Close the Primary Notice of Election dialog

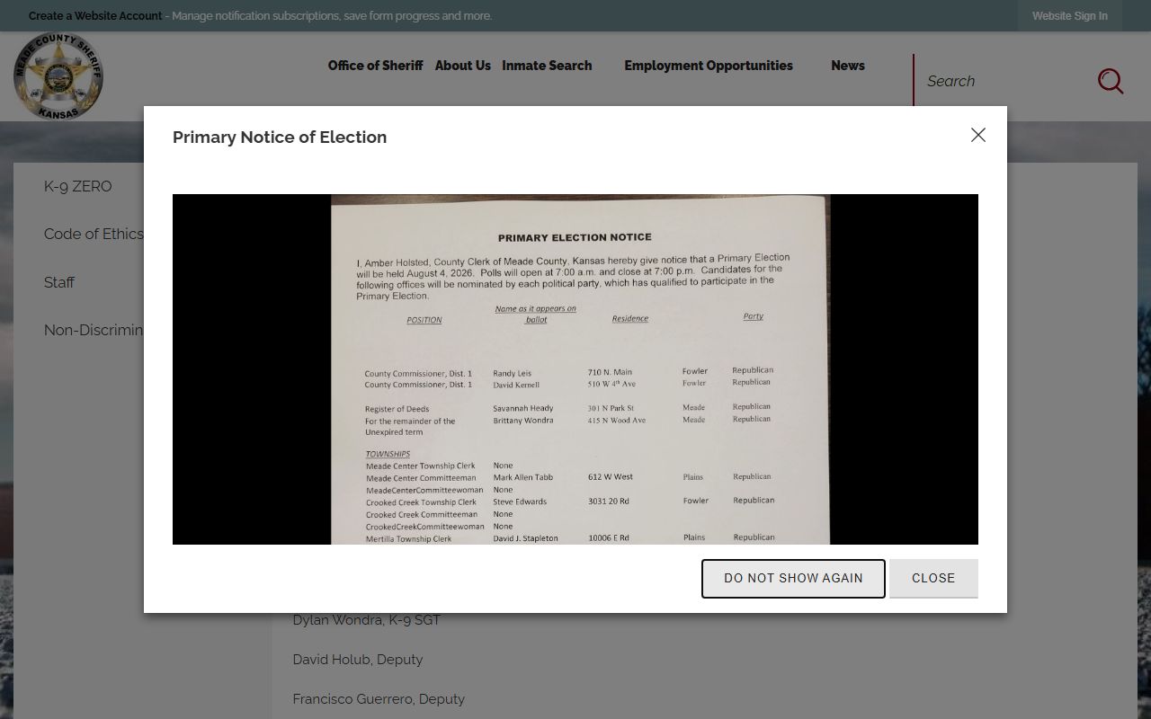[x=978, y=135]
